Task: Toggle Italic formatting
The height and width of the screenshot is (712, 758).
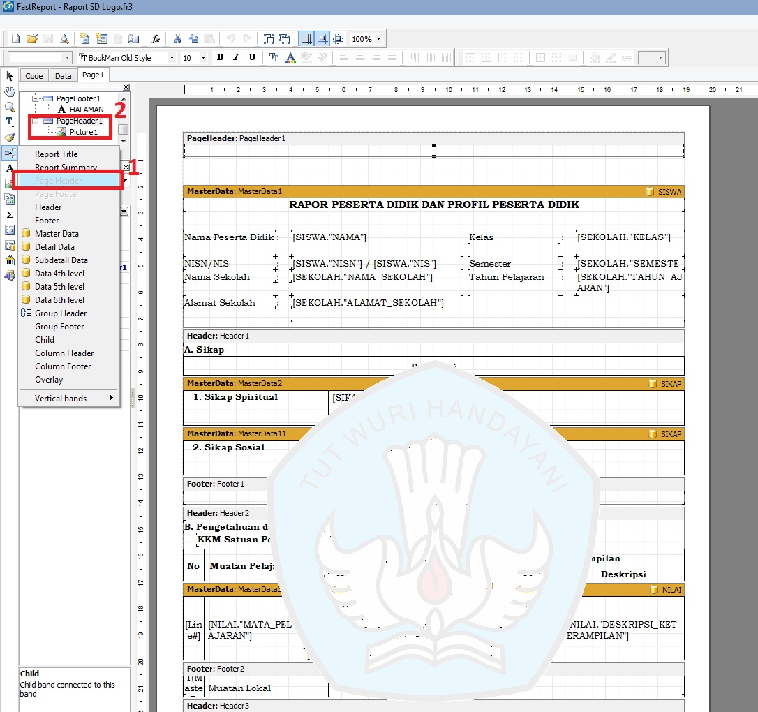Action: point(236,57)
